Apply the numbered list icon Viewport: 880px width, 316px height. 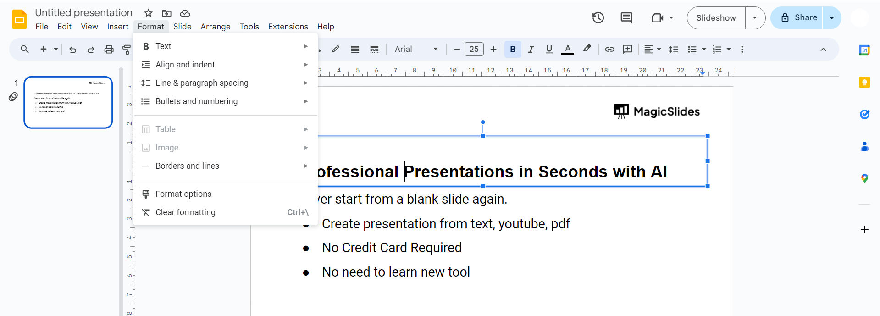717,49
